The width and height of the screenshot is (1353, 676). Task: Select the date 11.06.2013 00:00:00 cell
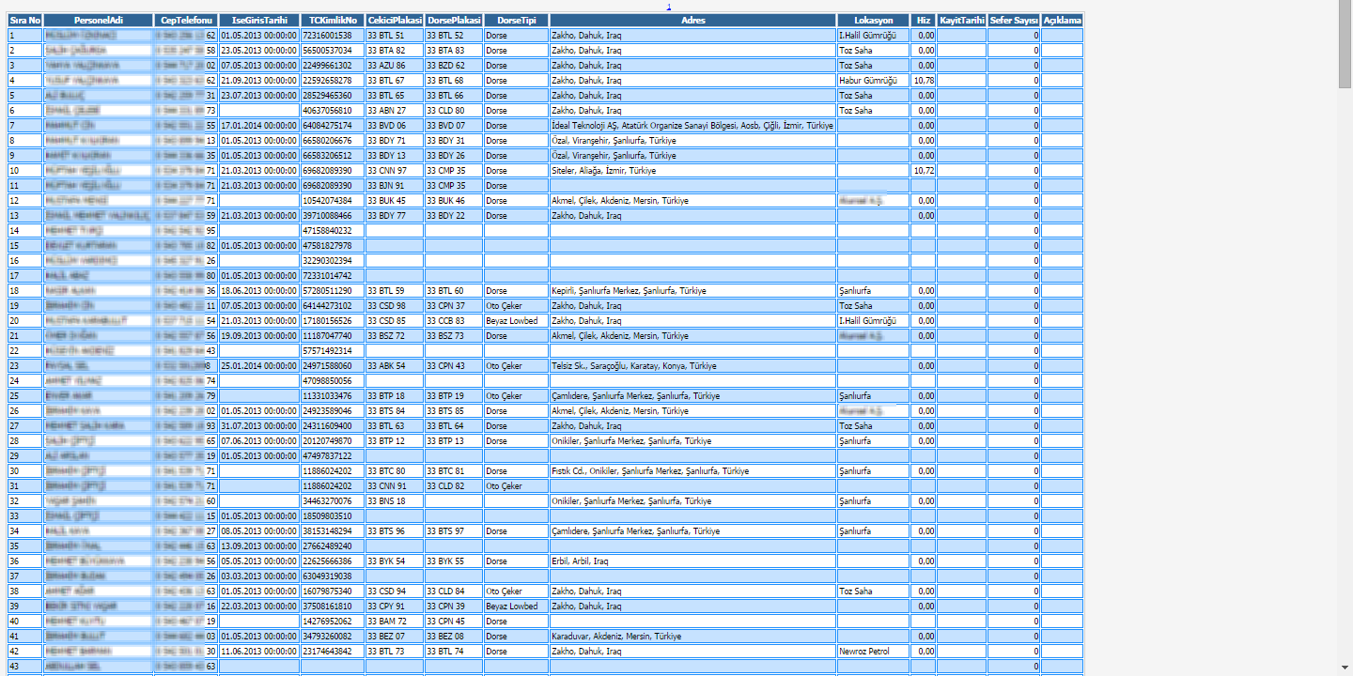[259, 652]
